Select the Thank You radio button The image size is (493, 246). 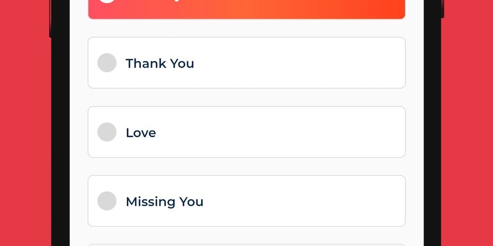[x=107, y=63]
